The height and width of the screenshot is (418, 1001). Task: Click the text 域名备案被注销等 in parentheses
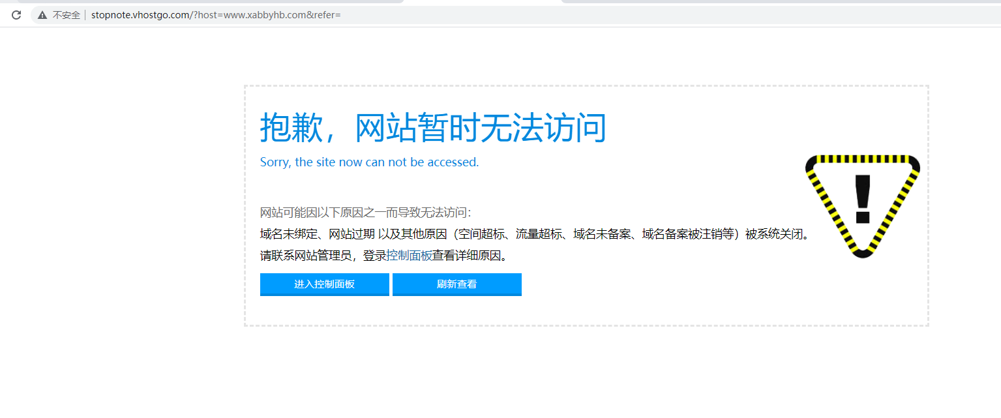[x=688, y=235]
